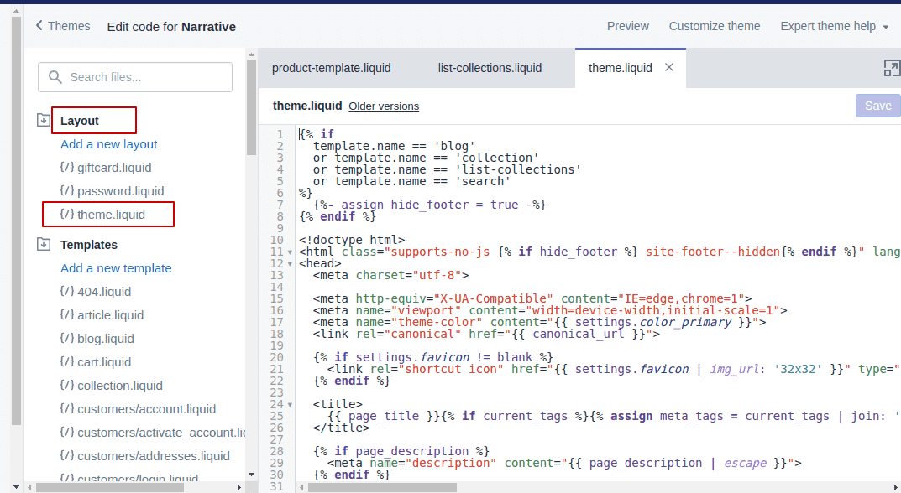Collapse the Templates folder icon
This screenshot has height=493, width=901.
point(44,245)
